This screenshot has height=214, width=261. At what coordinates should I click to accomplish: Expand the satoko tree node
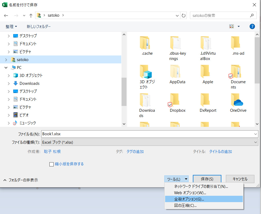coord(6,60)
